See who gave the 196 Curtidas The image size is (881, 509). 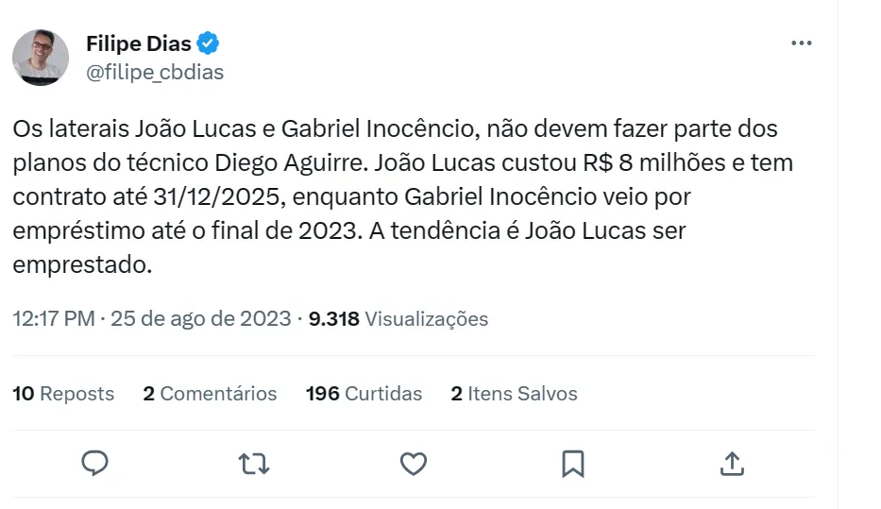(x=364, y=394)
